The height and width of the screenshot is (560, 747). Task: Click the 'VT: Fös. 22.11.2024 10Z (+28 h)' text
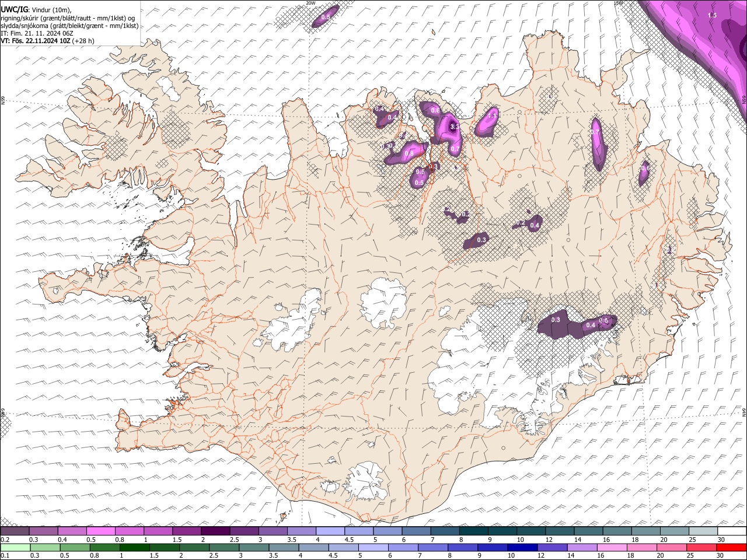click(47, 41)
